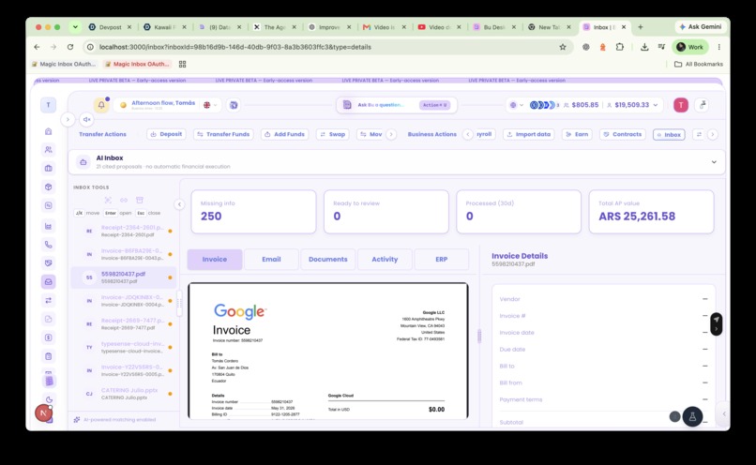Click the archive box icon in Inbox Tools
Viewport: 756px width, 465px height.
pyautogui.click(x=140, y=200)
